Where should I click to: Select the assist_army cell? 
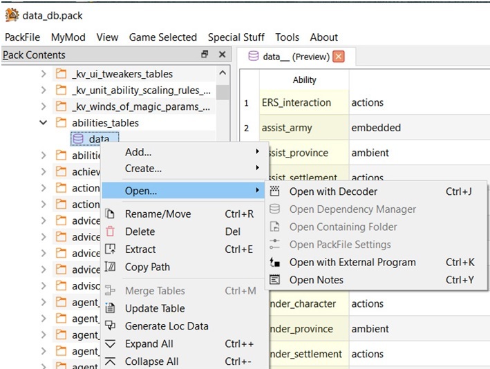pos(304,127)
